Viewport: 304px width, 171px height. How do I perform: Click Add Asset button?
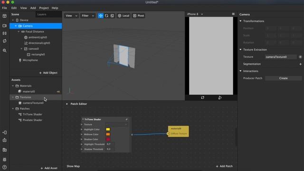(x=49, y=168)
